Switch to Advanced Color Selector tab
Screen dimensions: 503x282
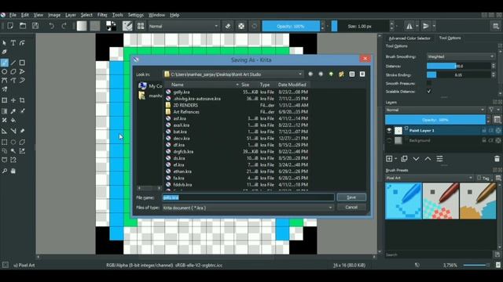tap(409, 38)
